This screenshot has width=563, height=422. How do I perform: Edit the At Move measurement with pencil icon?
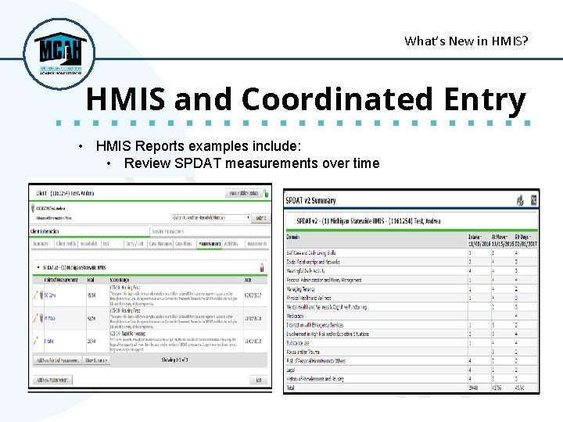[35, 318]
